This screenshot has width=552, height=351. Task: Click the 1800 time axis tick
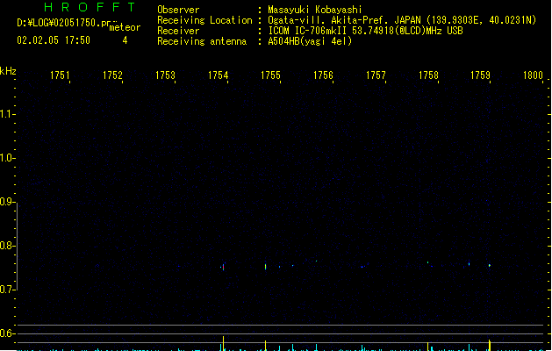[534, 75]
